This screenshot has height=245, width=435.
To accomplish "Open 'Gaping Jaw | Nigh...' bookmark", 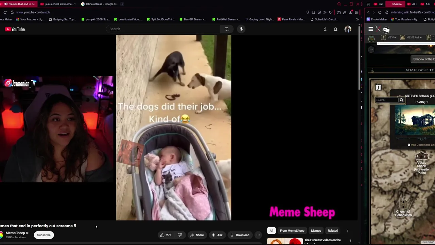I will [259, 19].
